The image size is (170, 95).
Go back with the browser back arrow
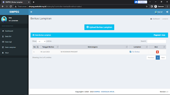tap(3, 6)
